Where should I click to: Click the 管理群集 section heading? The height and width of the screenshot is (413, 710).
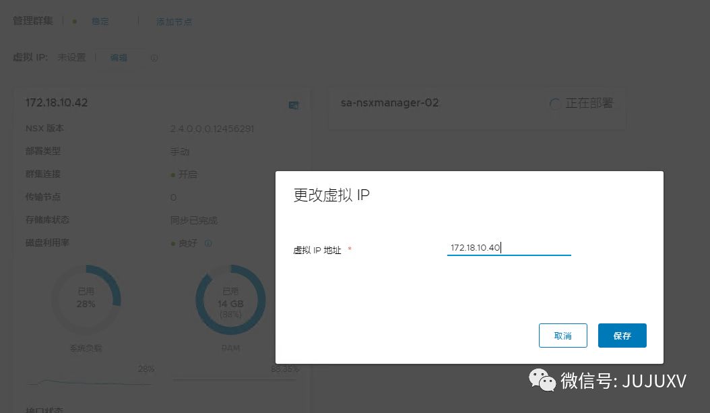pyautogui.click(x=32, y=21)
